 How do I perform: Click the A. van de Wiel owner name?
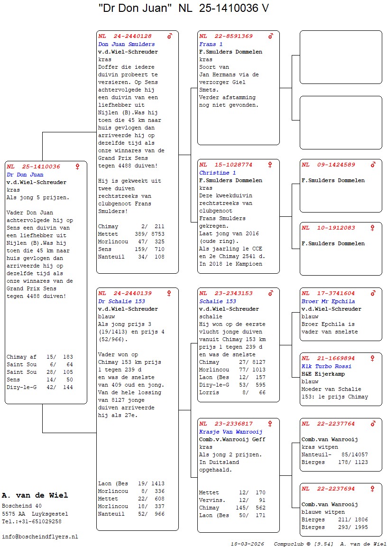click(35, 495)
